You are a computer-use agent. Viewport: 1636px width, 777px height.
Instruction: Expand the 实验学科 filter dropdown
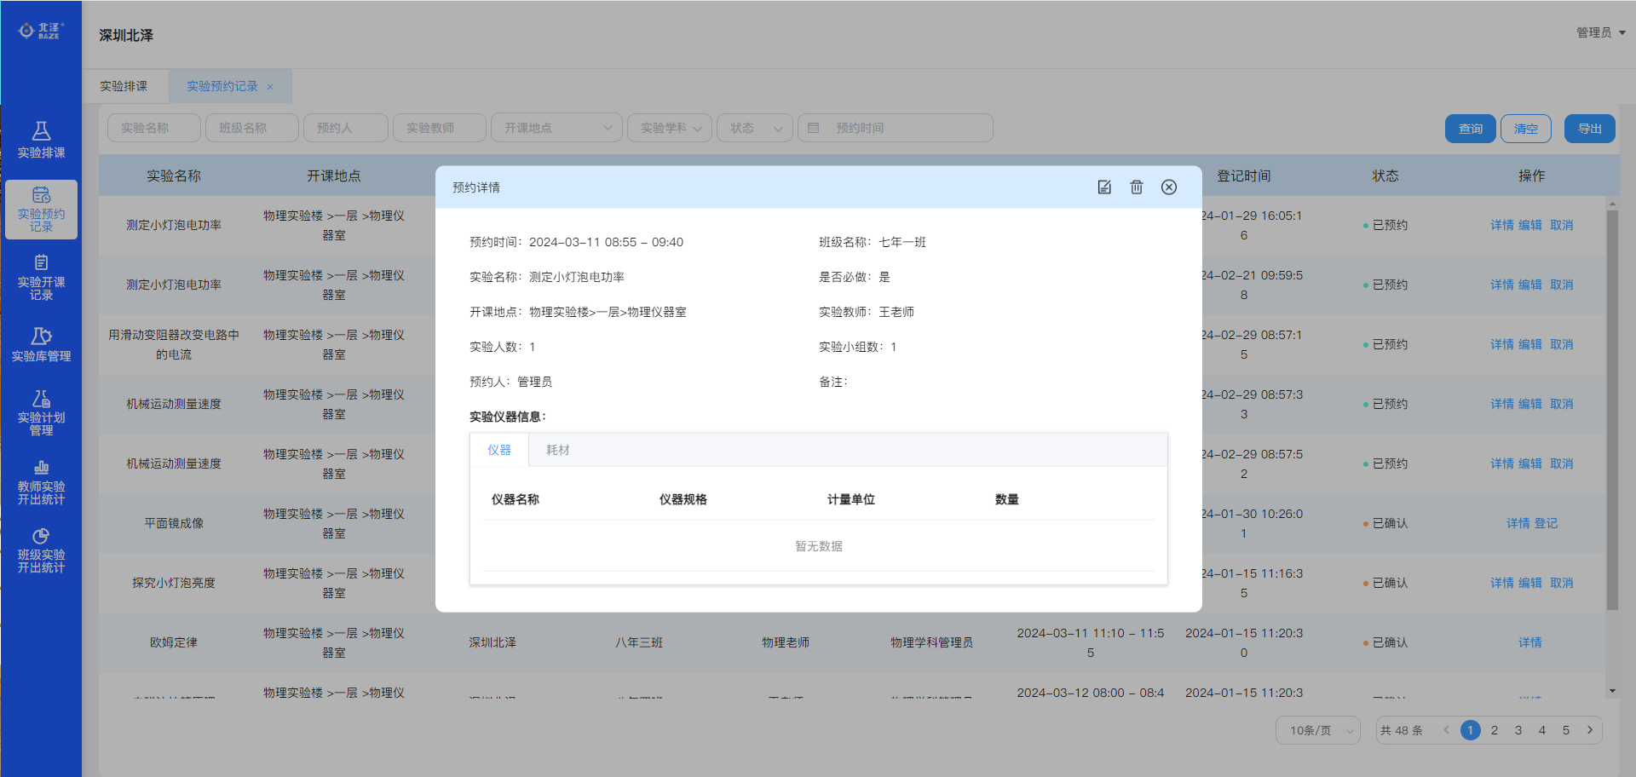tap(670, 128)
